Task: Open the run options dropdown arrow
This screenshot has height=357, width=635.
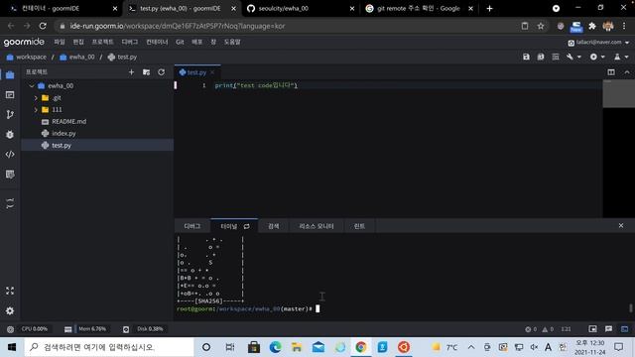Action: pyautogui.click(x=603, y=58)
